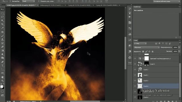182x102 pixels.
Task: Hide the Слой 6 layer
Action: pos(135,86)
